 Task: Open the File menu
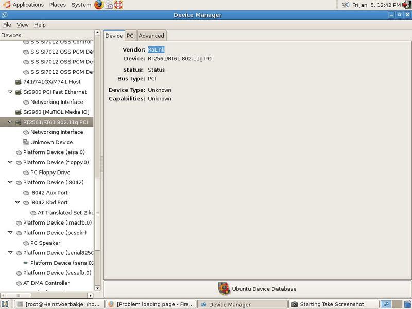coord(7,25)
